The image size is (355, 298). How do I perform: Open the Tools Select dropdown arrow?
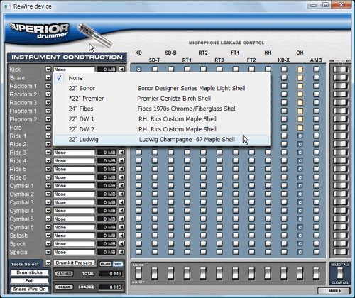tap(48, 263)
